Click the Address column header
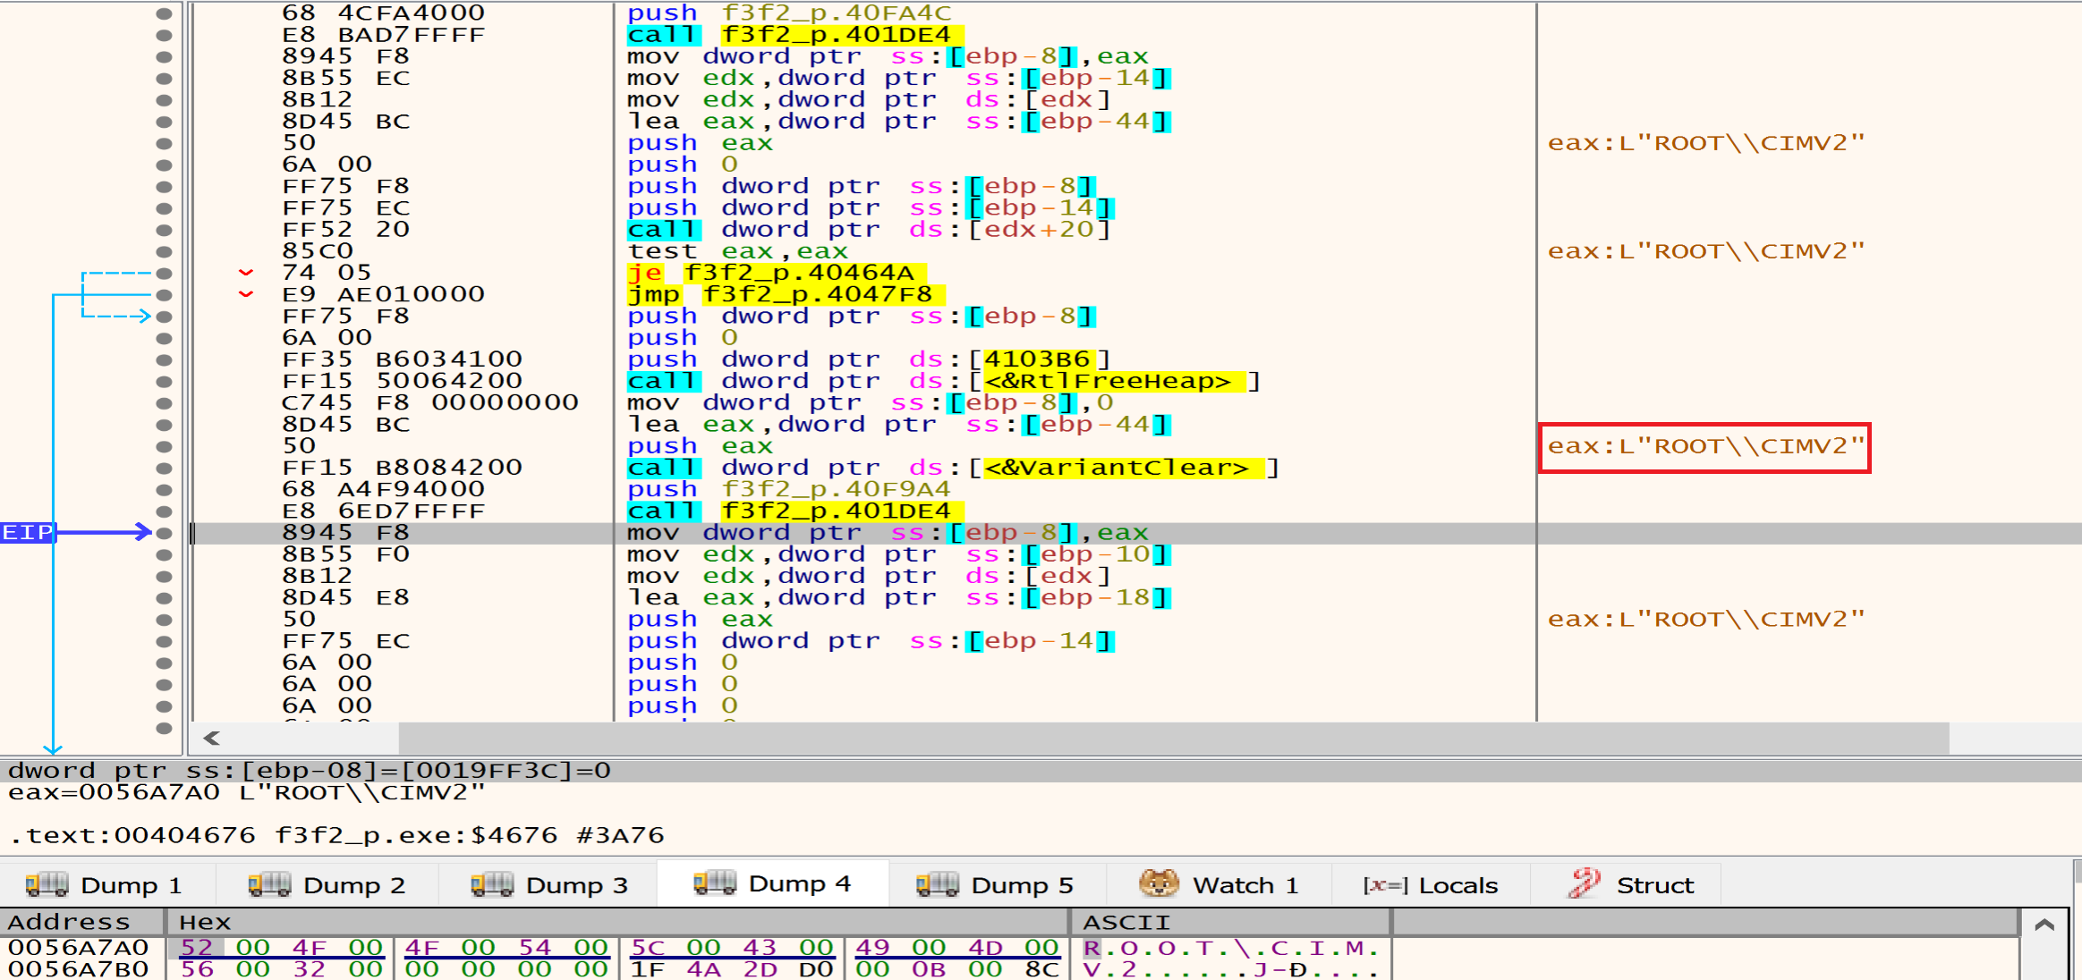 coord(70,922)
